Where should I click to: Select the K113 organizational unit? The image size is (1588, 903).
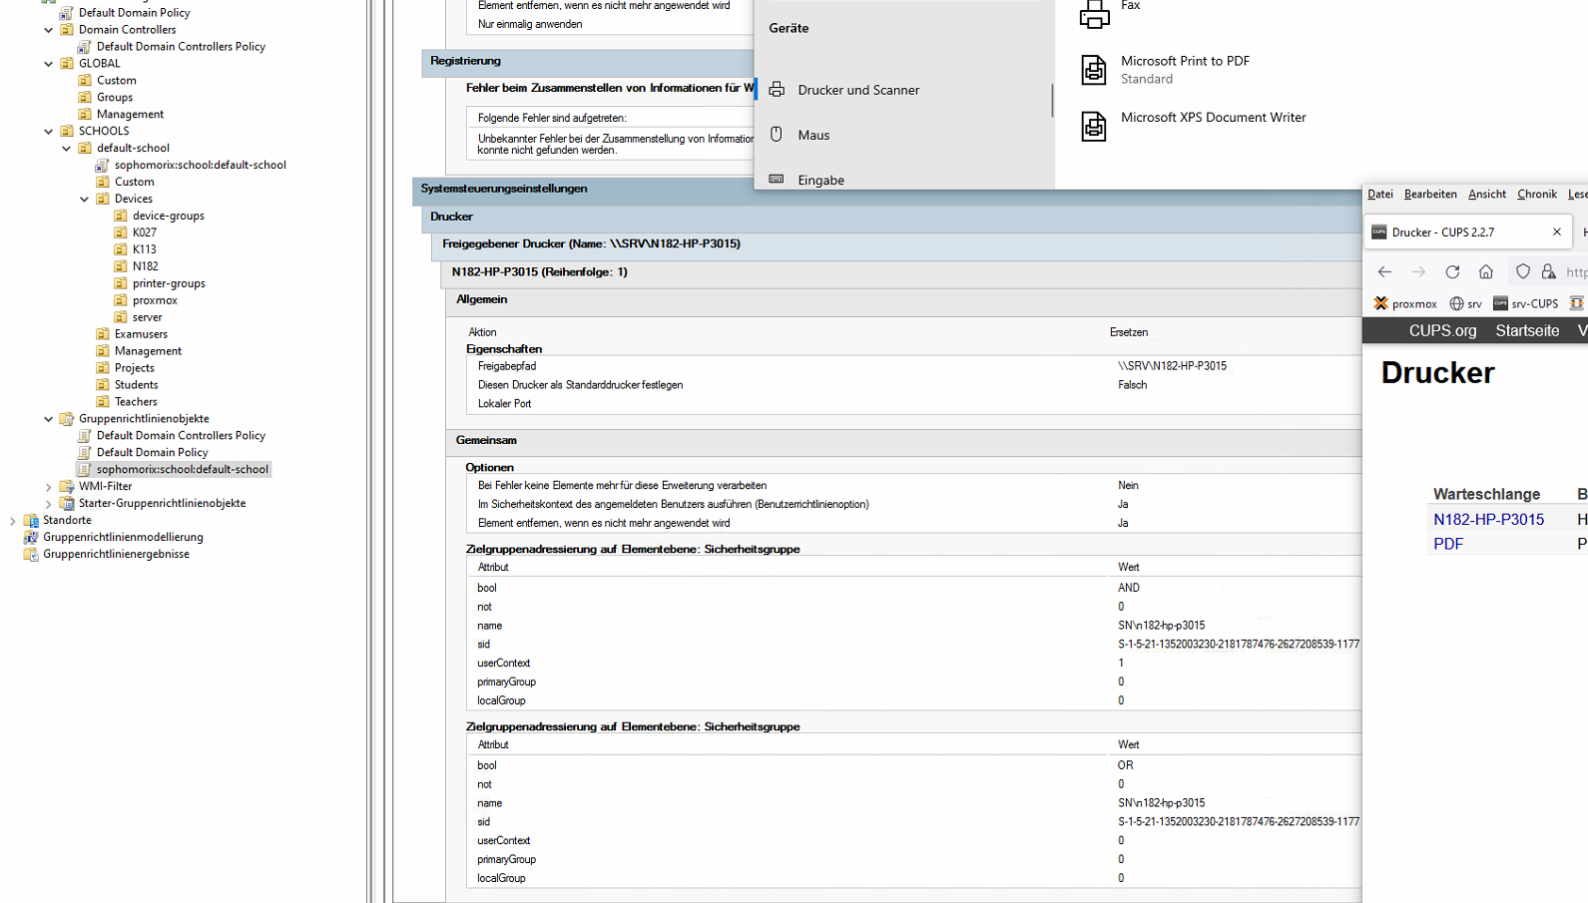(x=144, y=249)
